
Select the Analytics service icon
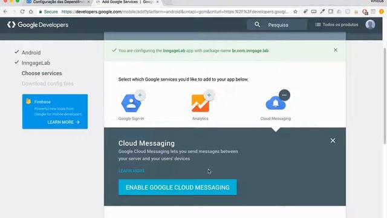[x=200, y=104]
